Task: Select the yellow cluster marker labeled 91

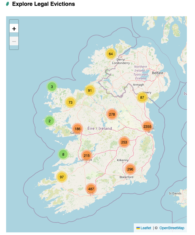Action: click(x=90, y=90)
